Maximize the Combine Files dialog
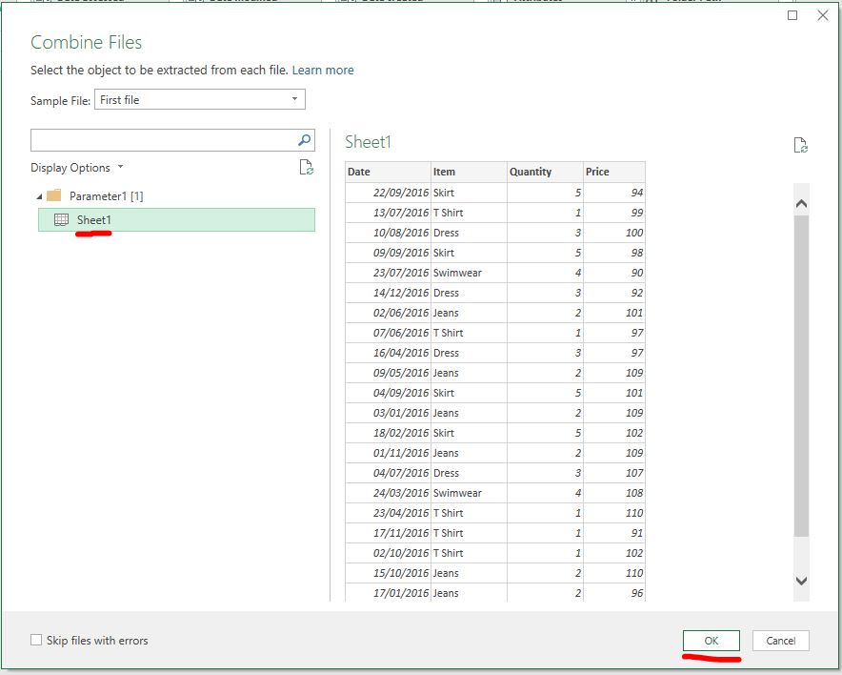 tap(792, 16)
